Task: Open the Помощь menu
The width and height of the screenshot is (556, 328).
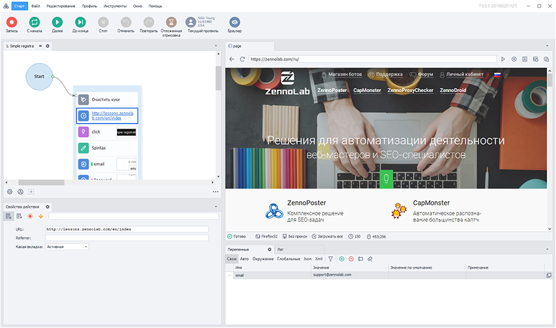Action: click(155, 6)
